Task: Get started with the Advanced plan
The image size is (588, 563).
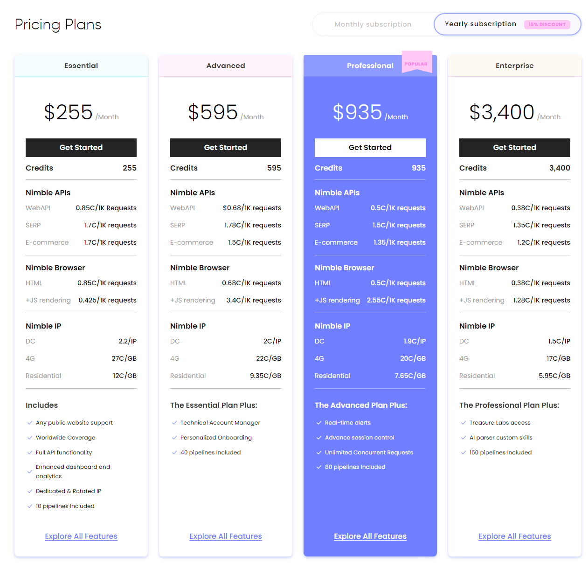Action: [226, 148]
